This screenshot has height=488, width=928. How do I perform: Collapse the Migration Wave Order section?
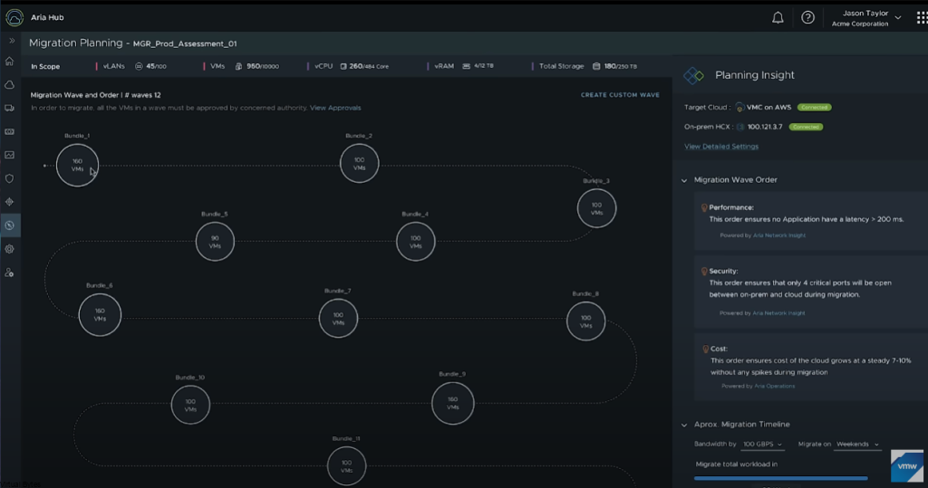684,180
